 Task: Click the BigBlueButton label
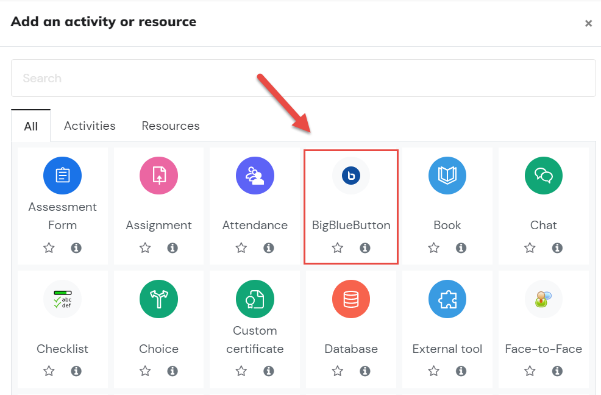(351, 225)
